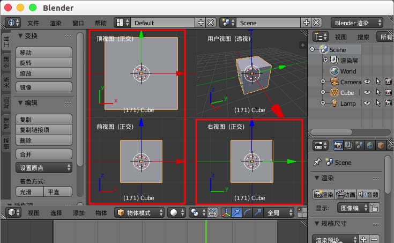Image resolution: width=394 pixels, height=243 pixels.
Task: Click the Cube mesh icon in outliner
Action: pos(334,92)
